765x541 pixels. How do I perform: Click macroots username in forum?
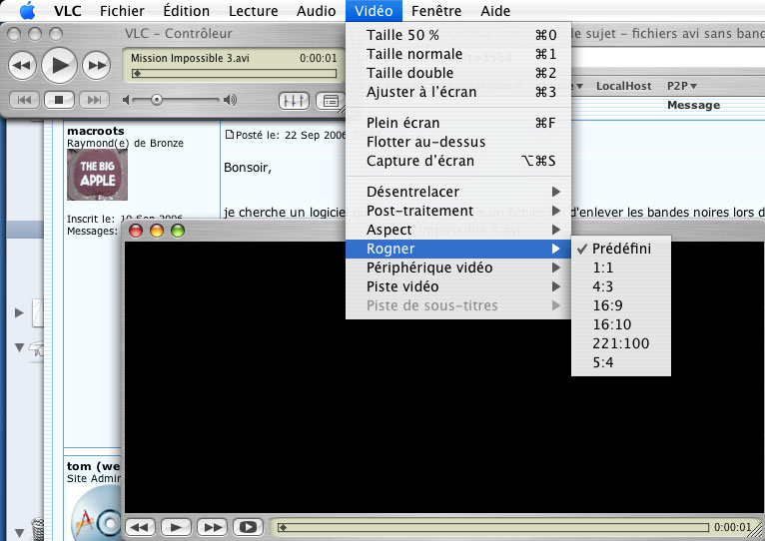[96, 131]
